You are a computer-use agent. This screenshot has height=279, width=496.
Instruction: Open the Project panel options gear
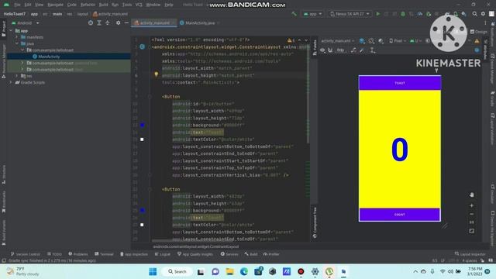click(118, 22)
